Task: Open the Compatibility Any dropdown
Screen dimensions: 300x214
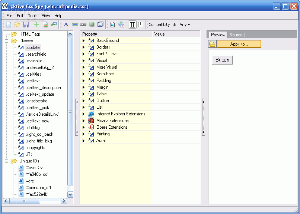Action: pos(185,24)
